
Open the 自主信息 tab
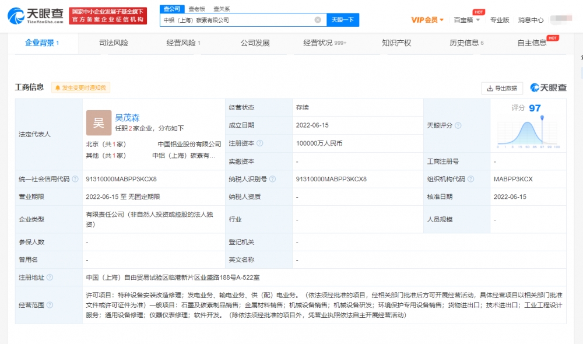pos(532,43)
